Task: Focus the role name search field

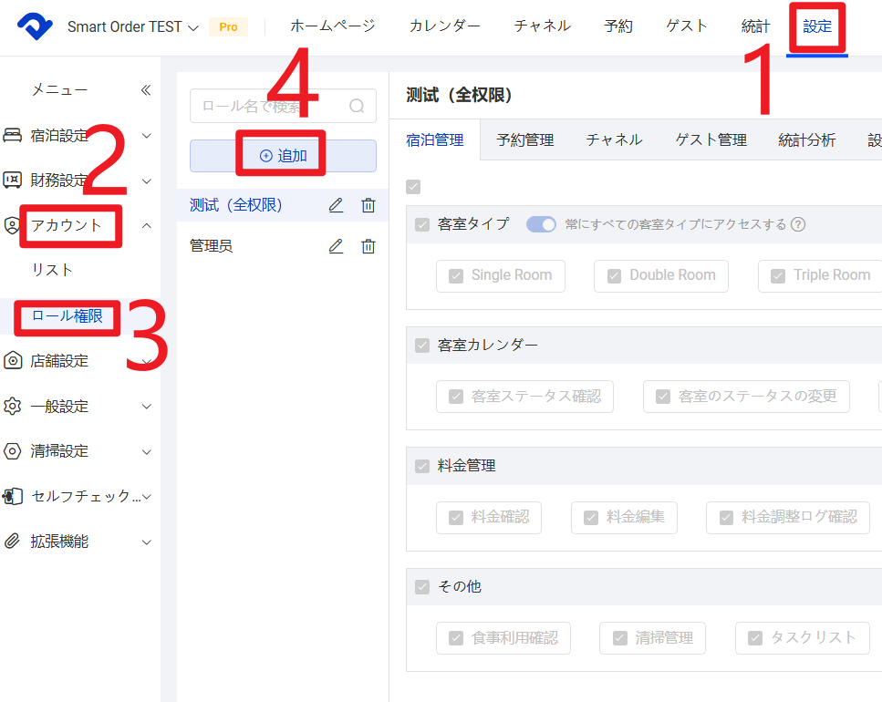Action: coord(283,106)
